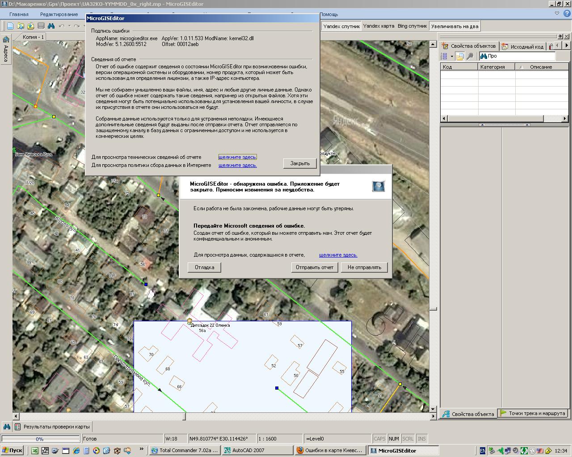
Task: Switch to the 'Точки трека и маршрута' tab
Action: click(533, 413)
